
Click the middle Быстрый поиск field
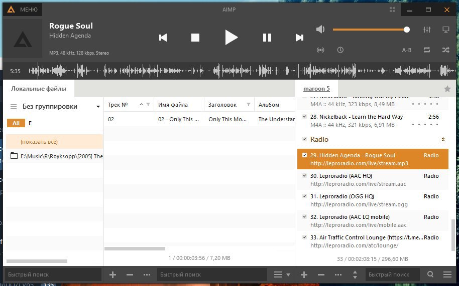[212, 274]
